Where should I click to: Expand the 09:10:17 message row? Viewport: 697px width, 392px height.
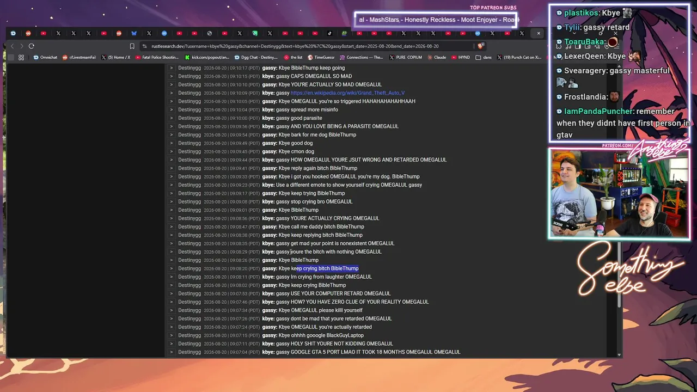pyautogui.click(x=171, y=68)
